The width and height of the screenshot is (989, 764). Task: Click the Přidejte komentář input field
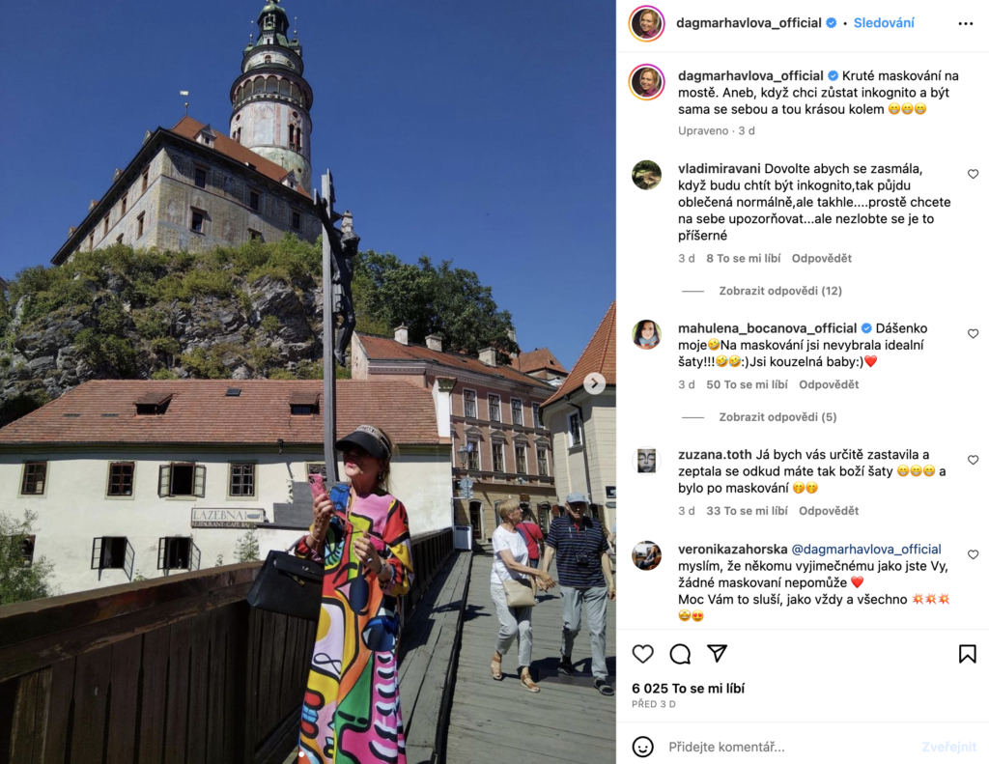pos(788,747)
